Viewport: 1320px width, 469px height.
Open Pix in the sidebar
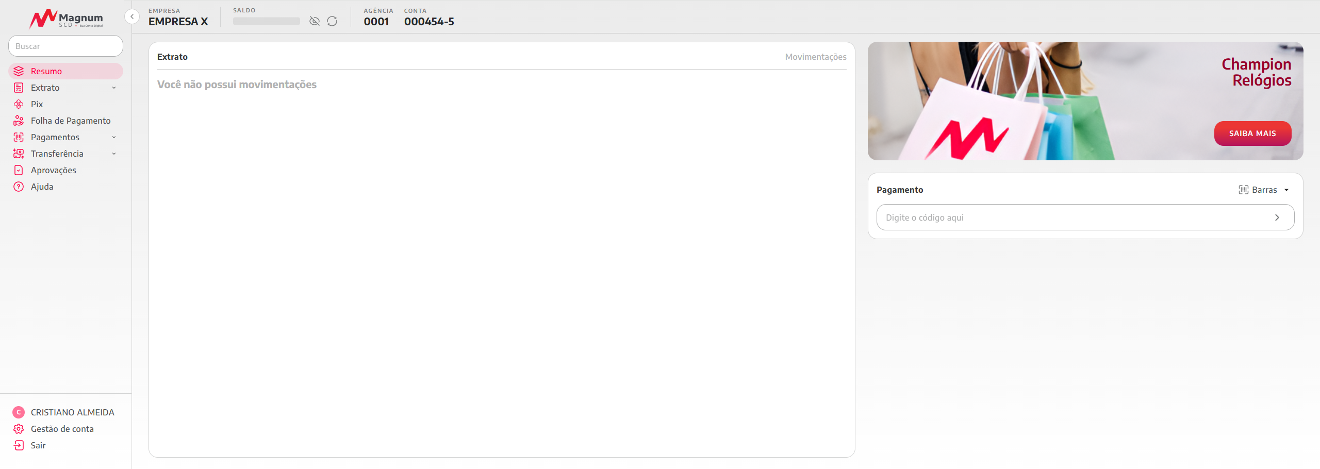point(65,104)
